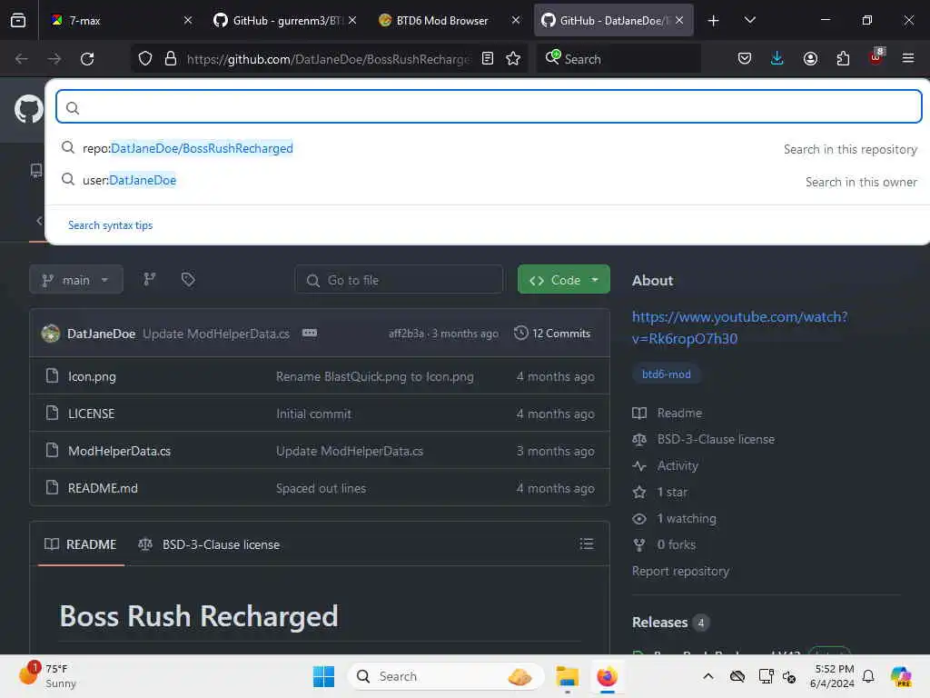Open tracking protection shield info
This screenshot has width=930, height=698.
point(145,59)
